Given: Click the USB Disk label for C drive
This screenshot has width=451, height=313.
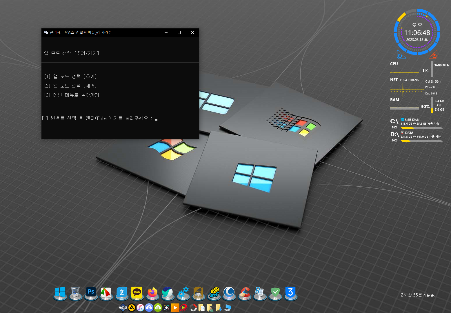Looking at the screenshot, I should coord(412,120).
